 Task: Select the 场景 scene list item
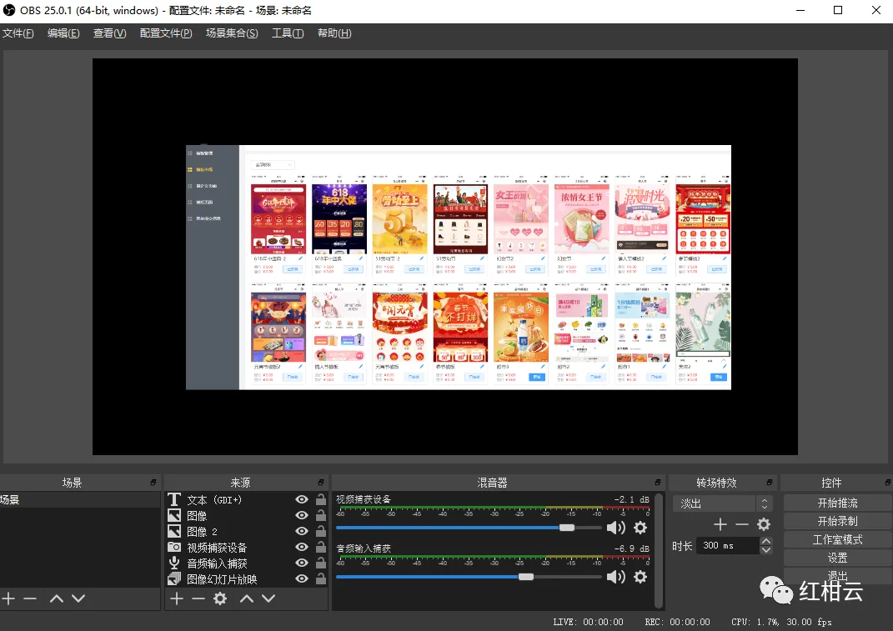[80, 499]
